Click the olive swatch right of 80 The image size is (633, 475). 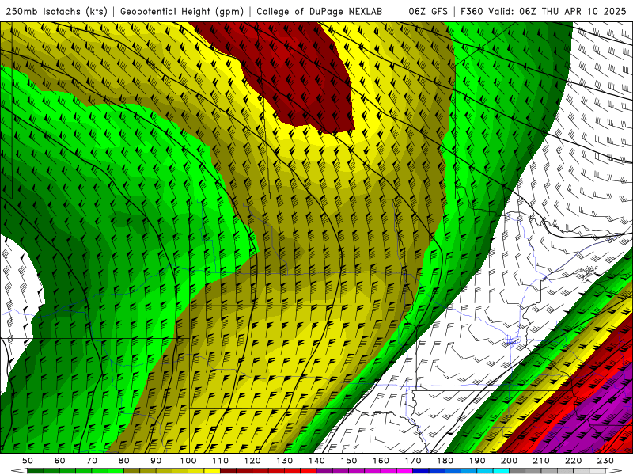click(x=132, y=471)
